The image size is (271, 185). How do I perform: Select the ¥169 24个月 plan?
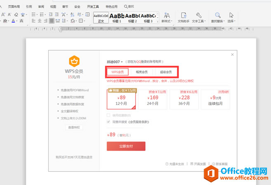click(x=153, y=100)
